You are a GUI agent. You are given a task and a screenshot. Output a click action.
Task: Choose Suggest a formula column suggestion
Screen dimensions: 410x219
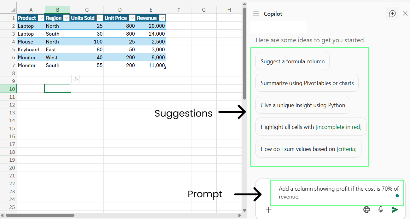click(x=292, y=61)
